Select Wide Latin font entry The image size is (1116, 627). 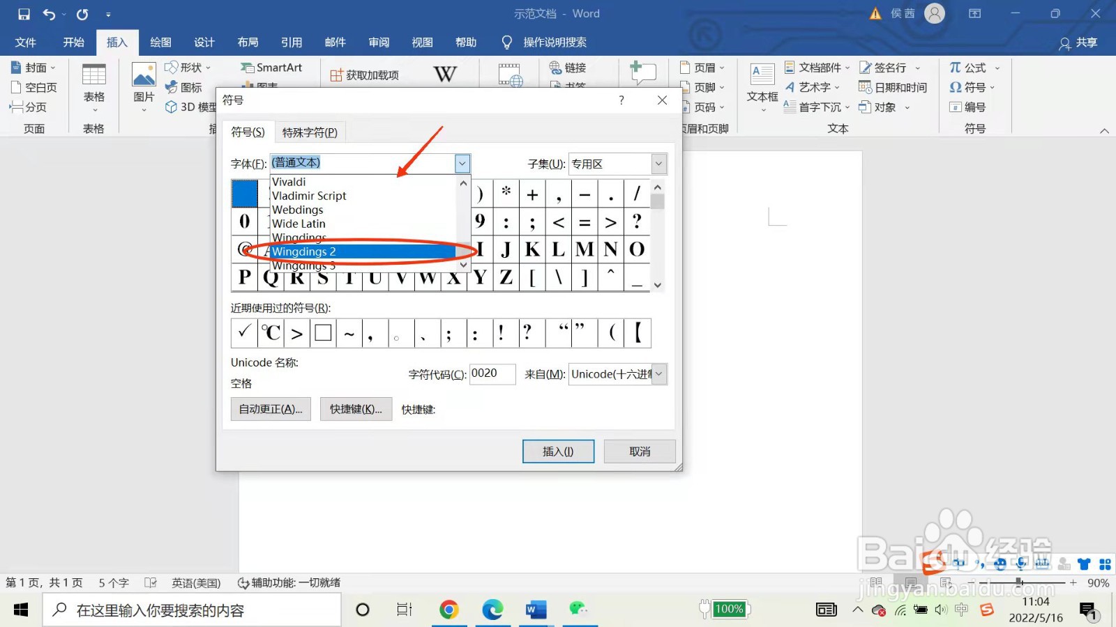click(363, 224)
